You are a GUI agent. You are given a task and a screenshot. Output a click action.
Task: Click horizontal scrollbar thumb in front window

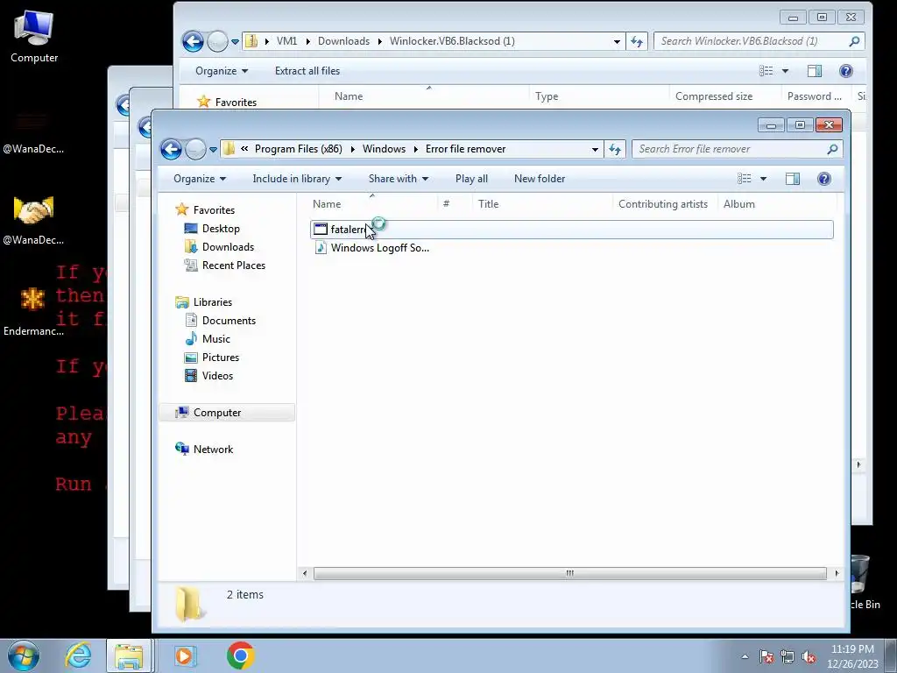tap(569, 573)
